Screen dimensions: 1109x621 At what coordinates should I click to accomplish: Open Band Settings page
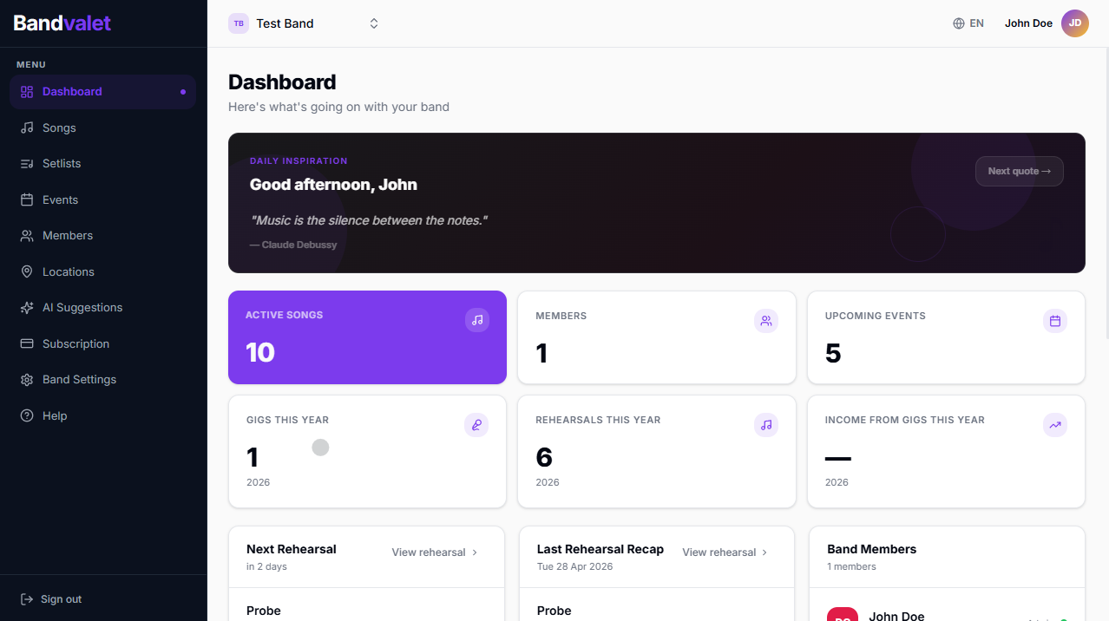(x=102, y=380)
